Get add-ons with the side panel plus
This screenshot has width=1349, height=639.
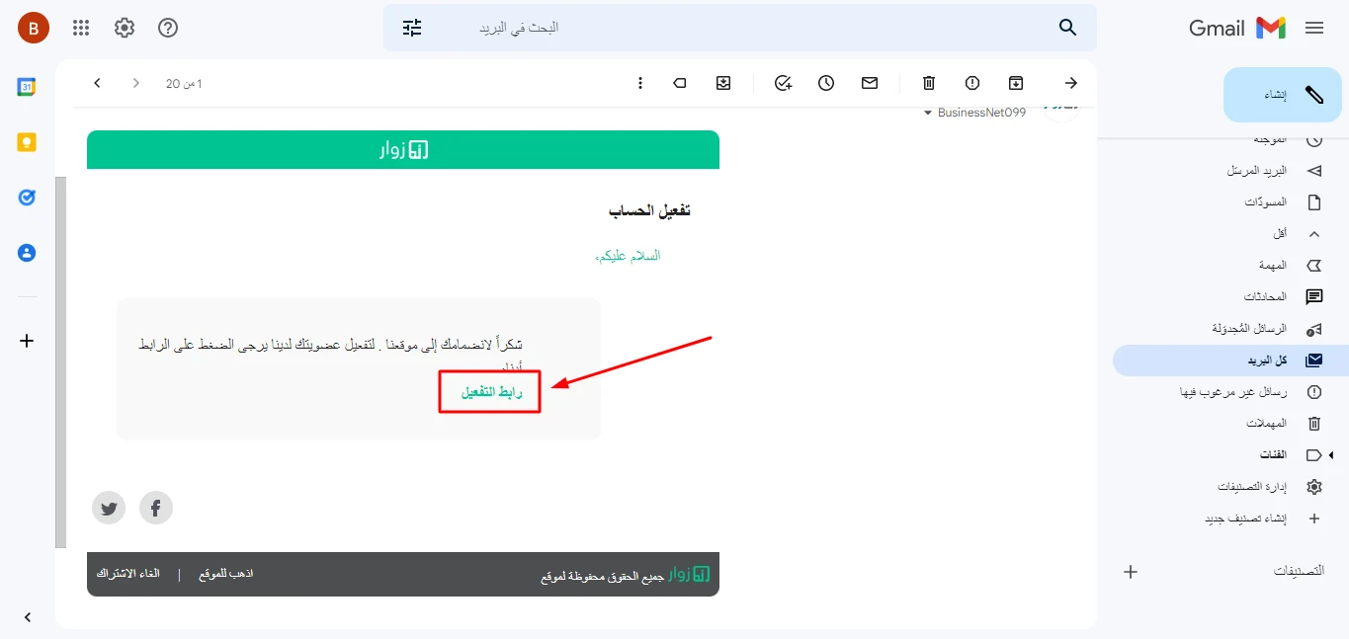(x=27, y=341)
